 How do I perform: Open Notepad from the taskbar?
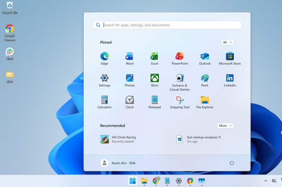pyautogui.click(x=167, y=181)
